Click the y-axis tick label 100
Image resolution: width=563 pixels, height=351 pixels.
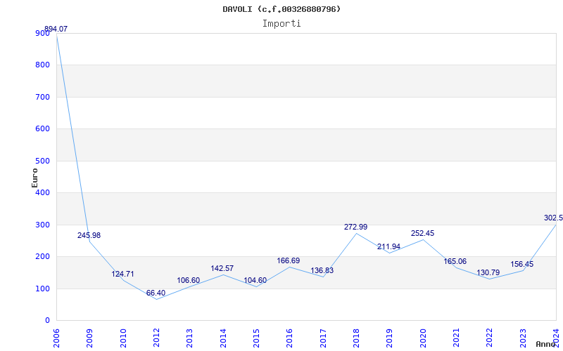[x=42, y=289]
